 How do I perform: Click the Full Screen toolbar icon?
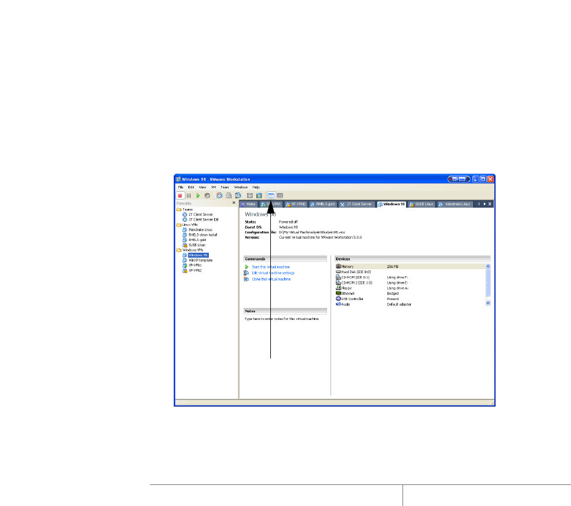pyautogui.click(x=250, y=195)
